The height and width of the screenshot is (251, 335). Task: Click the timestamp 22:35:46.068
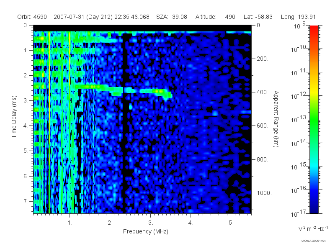[x=132, y=17]
